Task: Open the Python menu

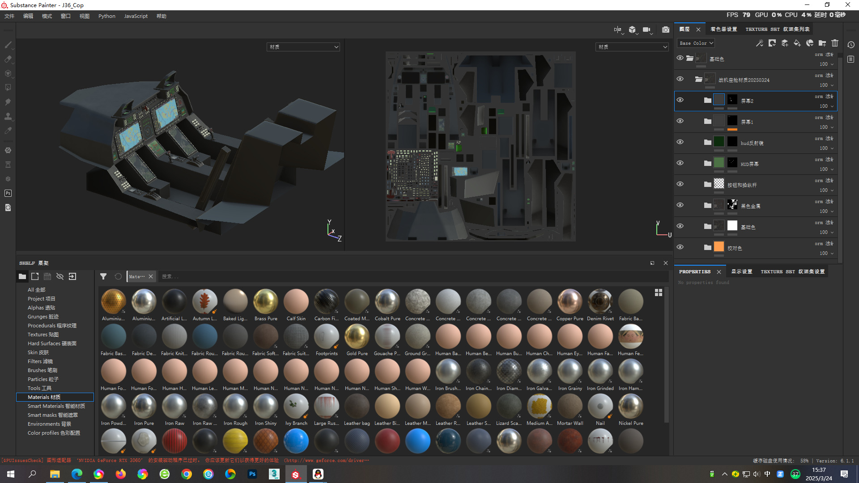Action: coord(106,16)
